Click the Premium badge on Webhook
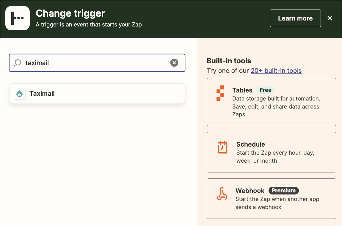This screenshot has height=226, width=342. (x=283, y=191)
